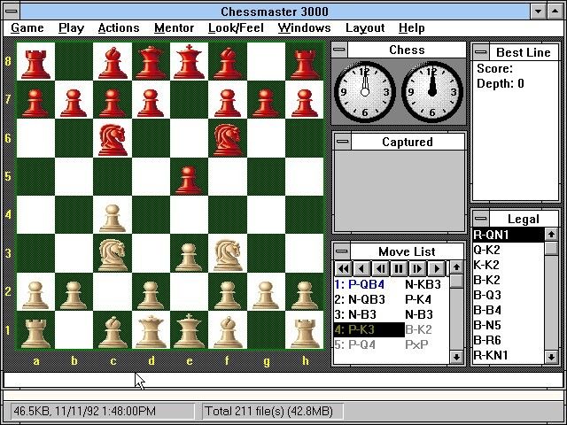Viewport: 567px width, 425px height.
Task: Pause move playback in Move List
Action: coord(398,268)
